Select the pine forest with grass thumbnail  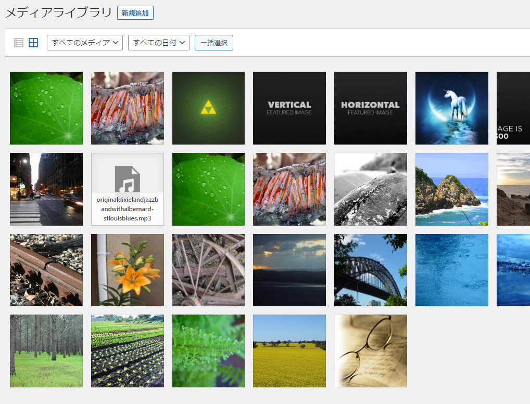click(x=46, y=351)
